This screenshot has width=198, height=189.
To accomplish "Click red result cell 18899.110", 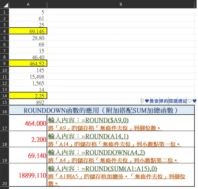I will (x=28, y=175).
